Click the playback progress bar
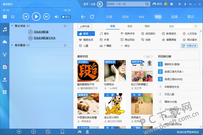This screenshot has height=135, width=203. [x=37, y=8]
